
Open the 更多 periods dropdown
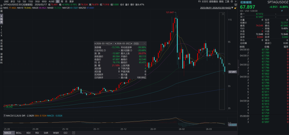click(x=71, y=1)
